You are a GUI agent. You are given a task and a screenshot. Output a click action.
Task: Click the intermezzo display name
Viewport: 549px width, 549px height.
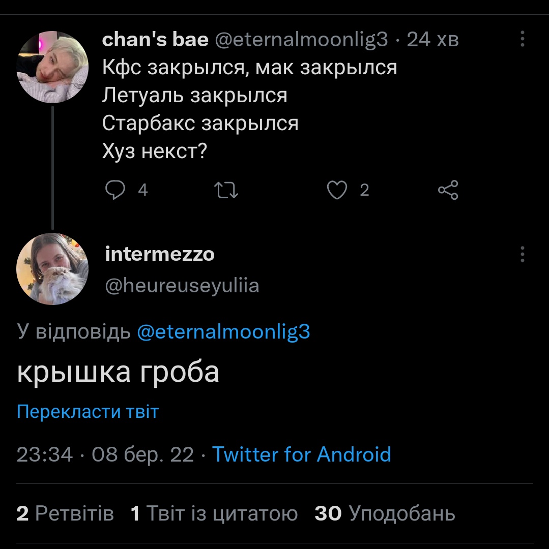(x=160, y=254)
